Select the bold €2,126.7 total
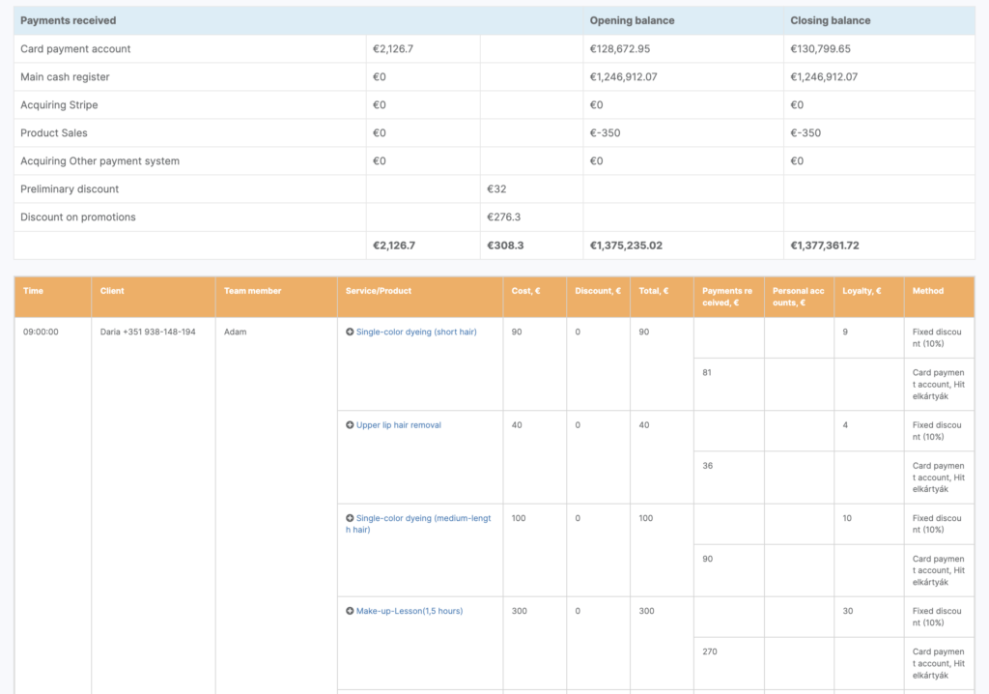This screenshot has width=989, height=694. tap(394, 245)
